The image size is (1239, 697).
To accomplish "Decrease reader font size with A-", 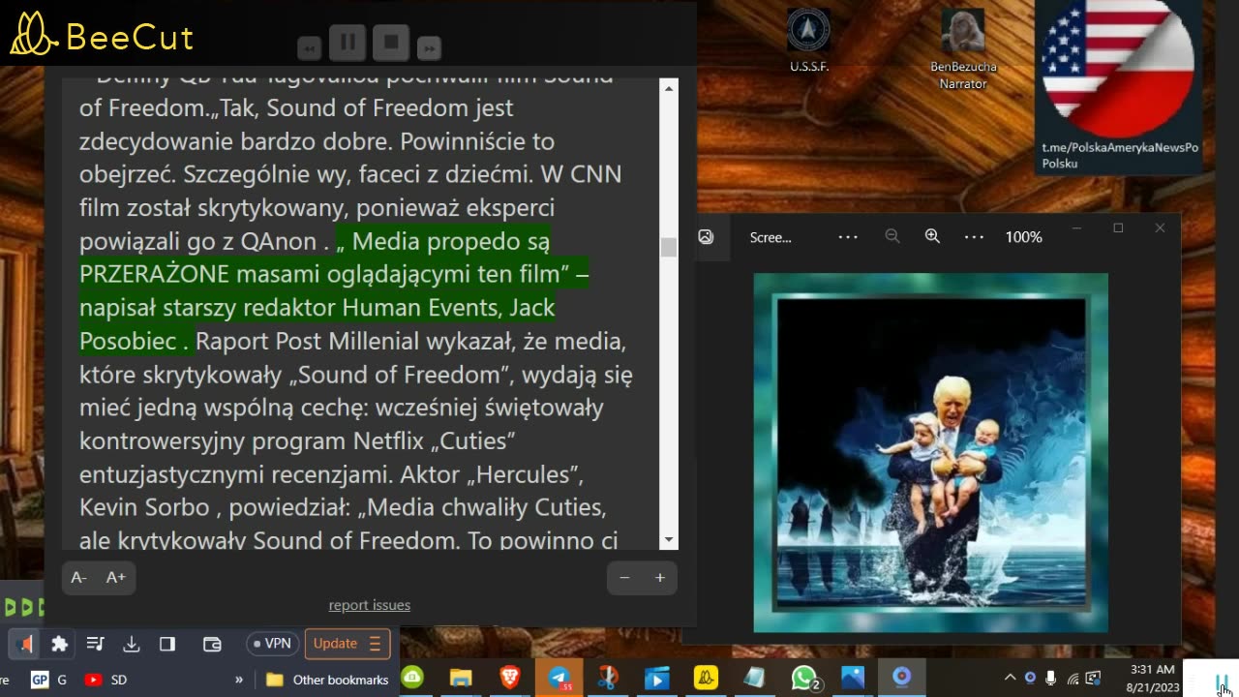I will pyautogui.click(x=79, y=578).
